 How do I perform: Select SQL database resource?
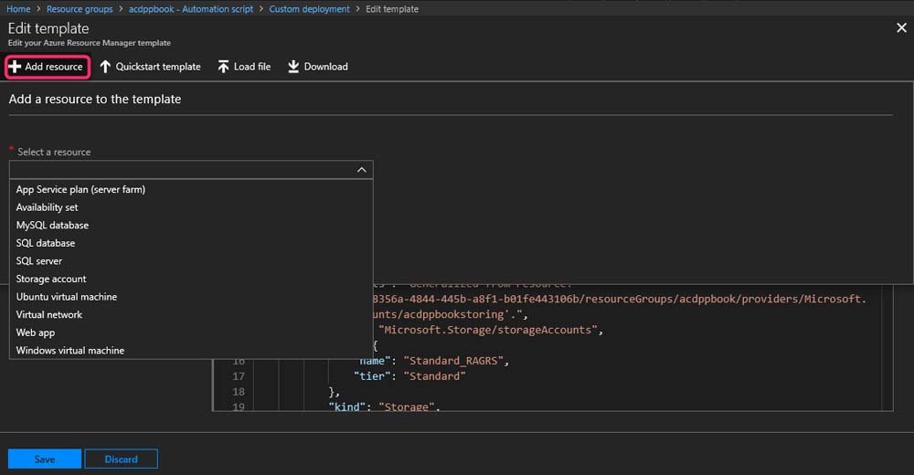(x=46, y=243)
